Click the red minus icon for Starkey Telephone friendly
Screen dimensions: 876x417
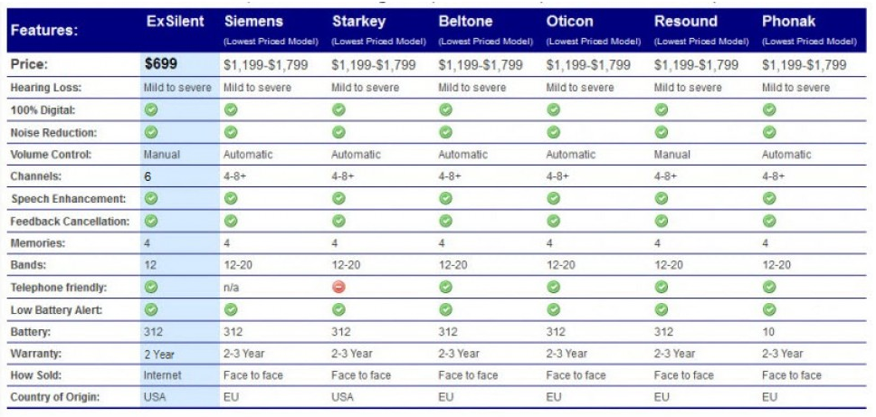(x=338, y=287)
